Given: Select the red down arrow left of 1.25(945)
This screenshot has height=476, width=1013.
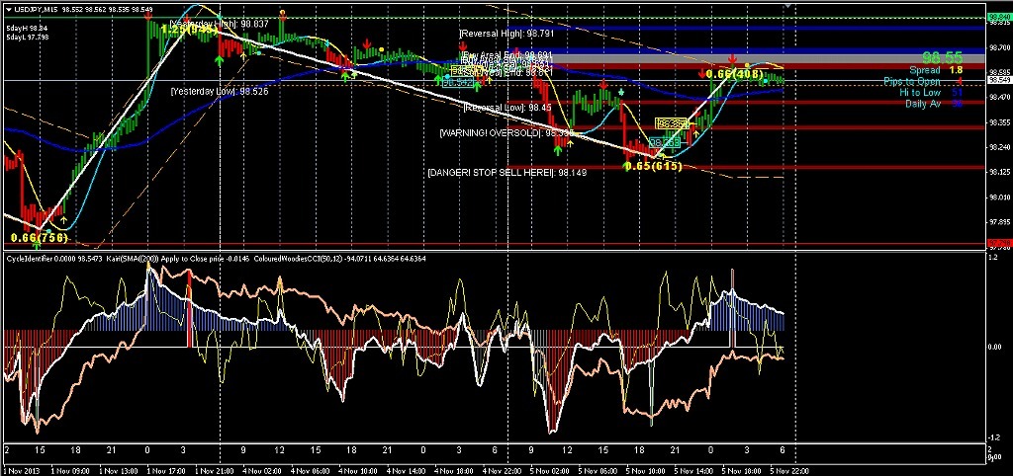Looking at the screenshot, I should [x=148, y=14].
